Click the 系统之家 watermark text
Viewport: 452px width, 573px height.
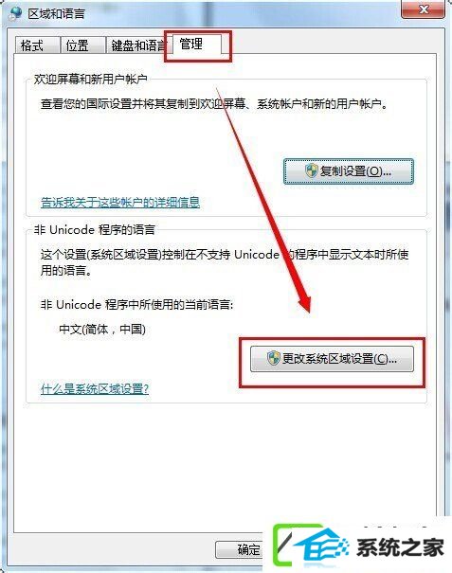coord(400,547)
